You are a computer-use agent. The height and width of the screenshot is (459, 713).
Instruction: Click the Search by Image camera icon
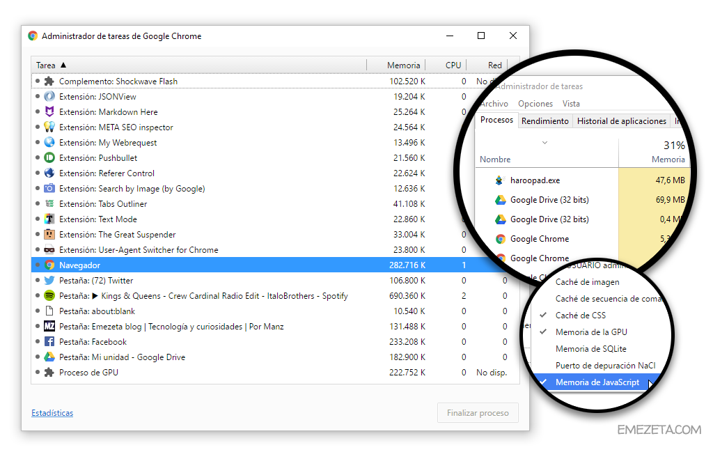pyautogui.click(x=49, y=188)
